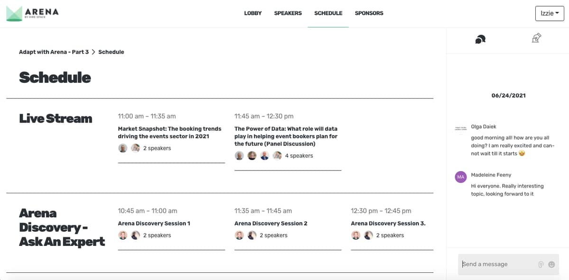Click first speaker avatar under Market Snapshot
This screenshot has height=280, width=569.
coord(123,148)
